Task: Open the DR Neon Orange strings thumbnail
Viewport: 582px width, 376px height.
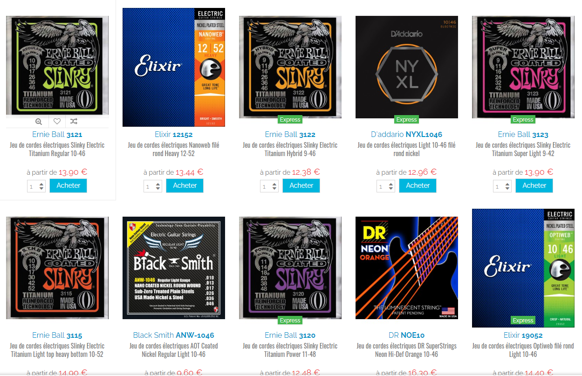Action: tap(407, 268)
